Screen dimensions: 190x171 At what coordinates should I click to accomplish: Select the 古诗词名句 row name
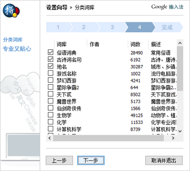coord(69,59)
